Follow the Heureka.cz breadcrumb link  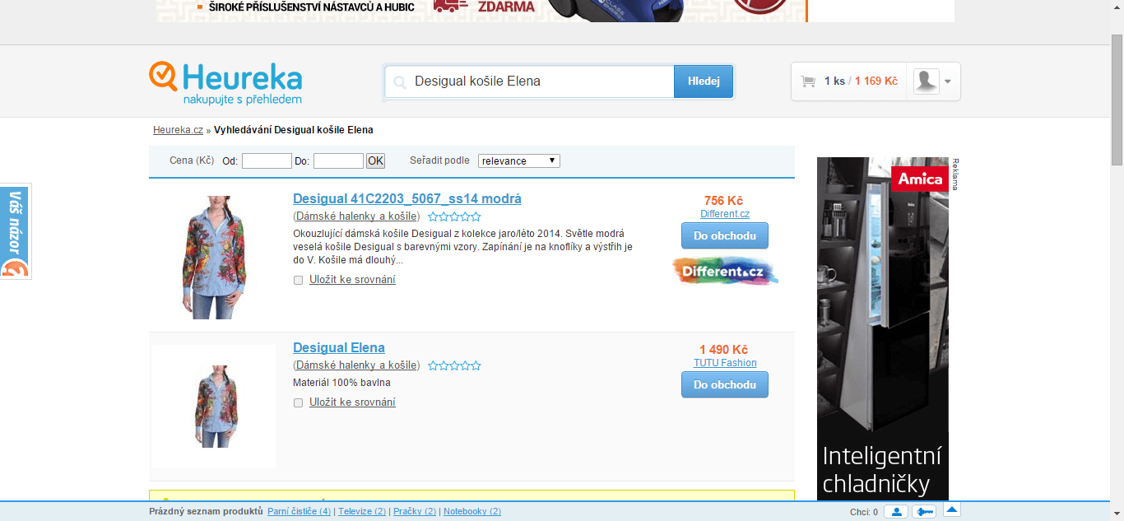point(178,130)
